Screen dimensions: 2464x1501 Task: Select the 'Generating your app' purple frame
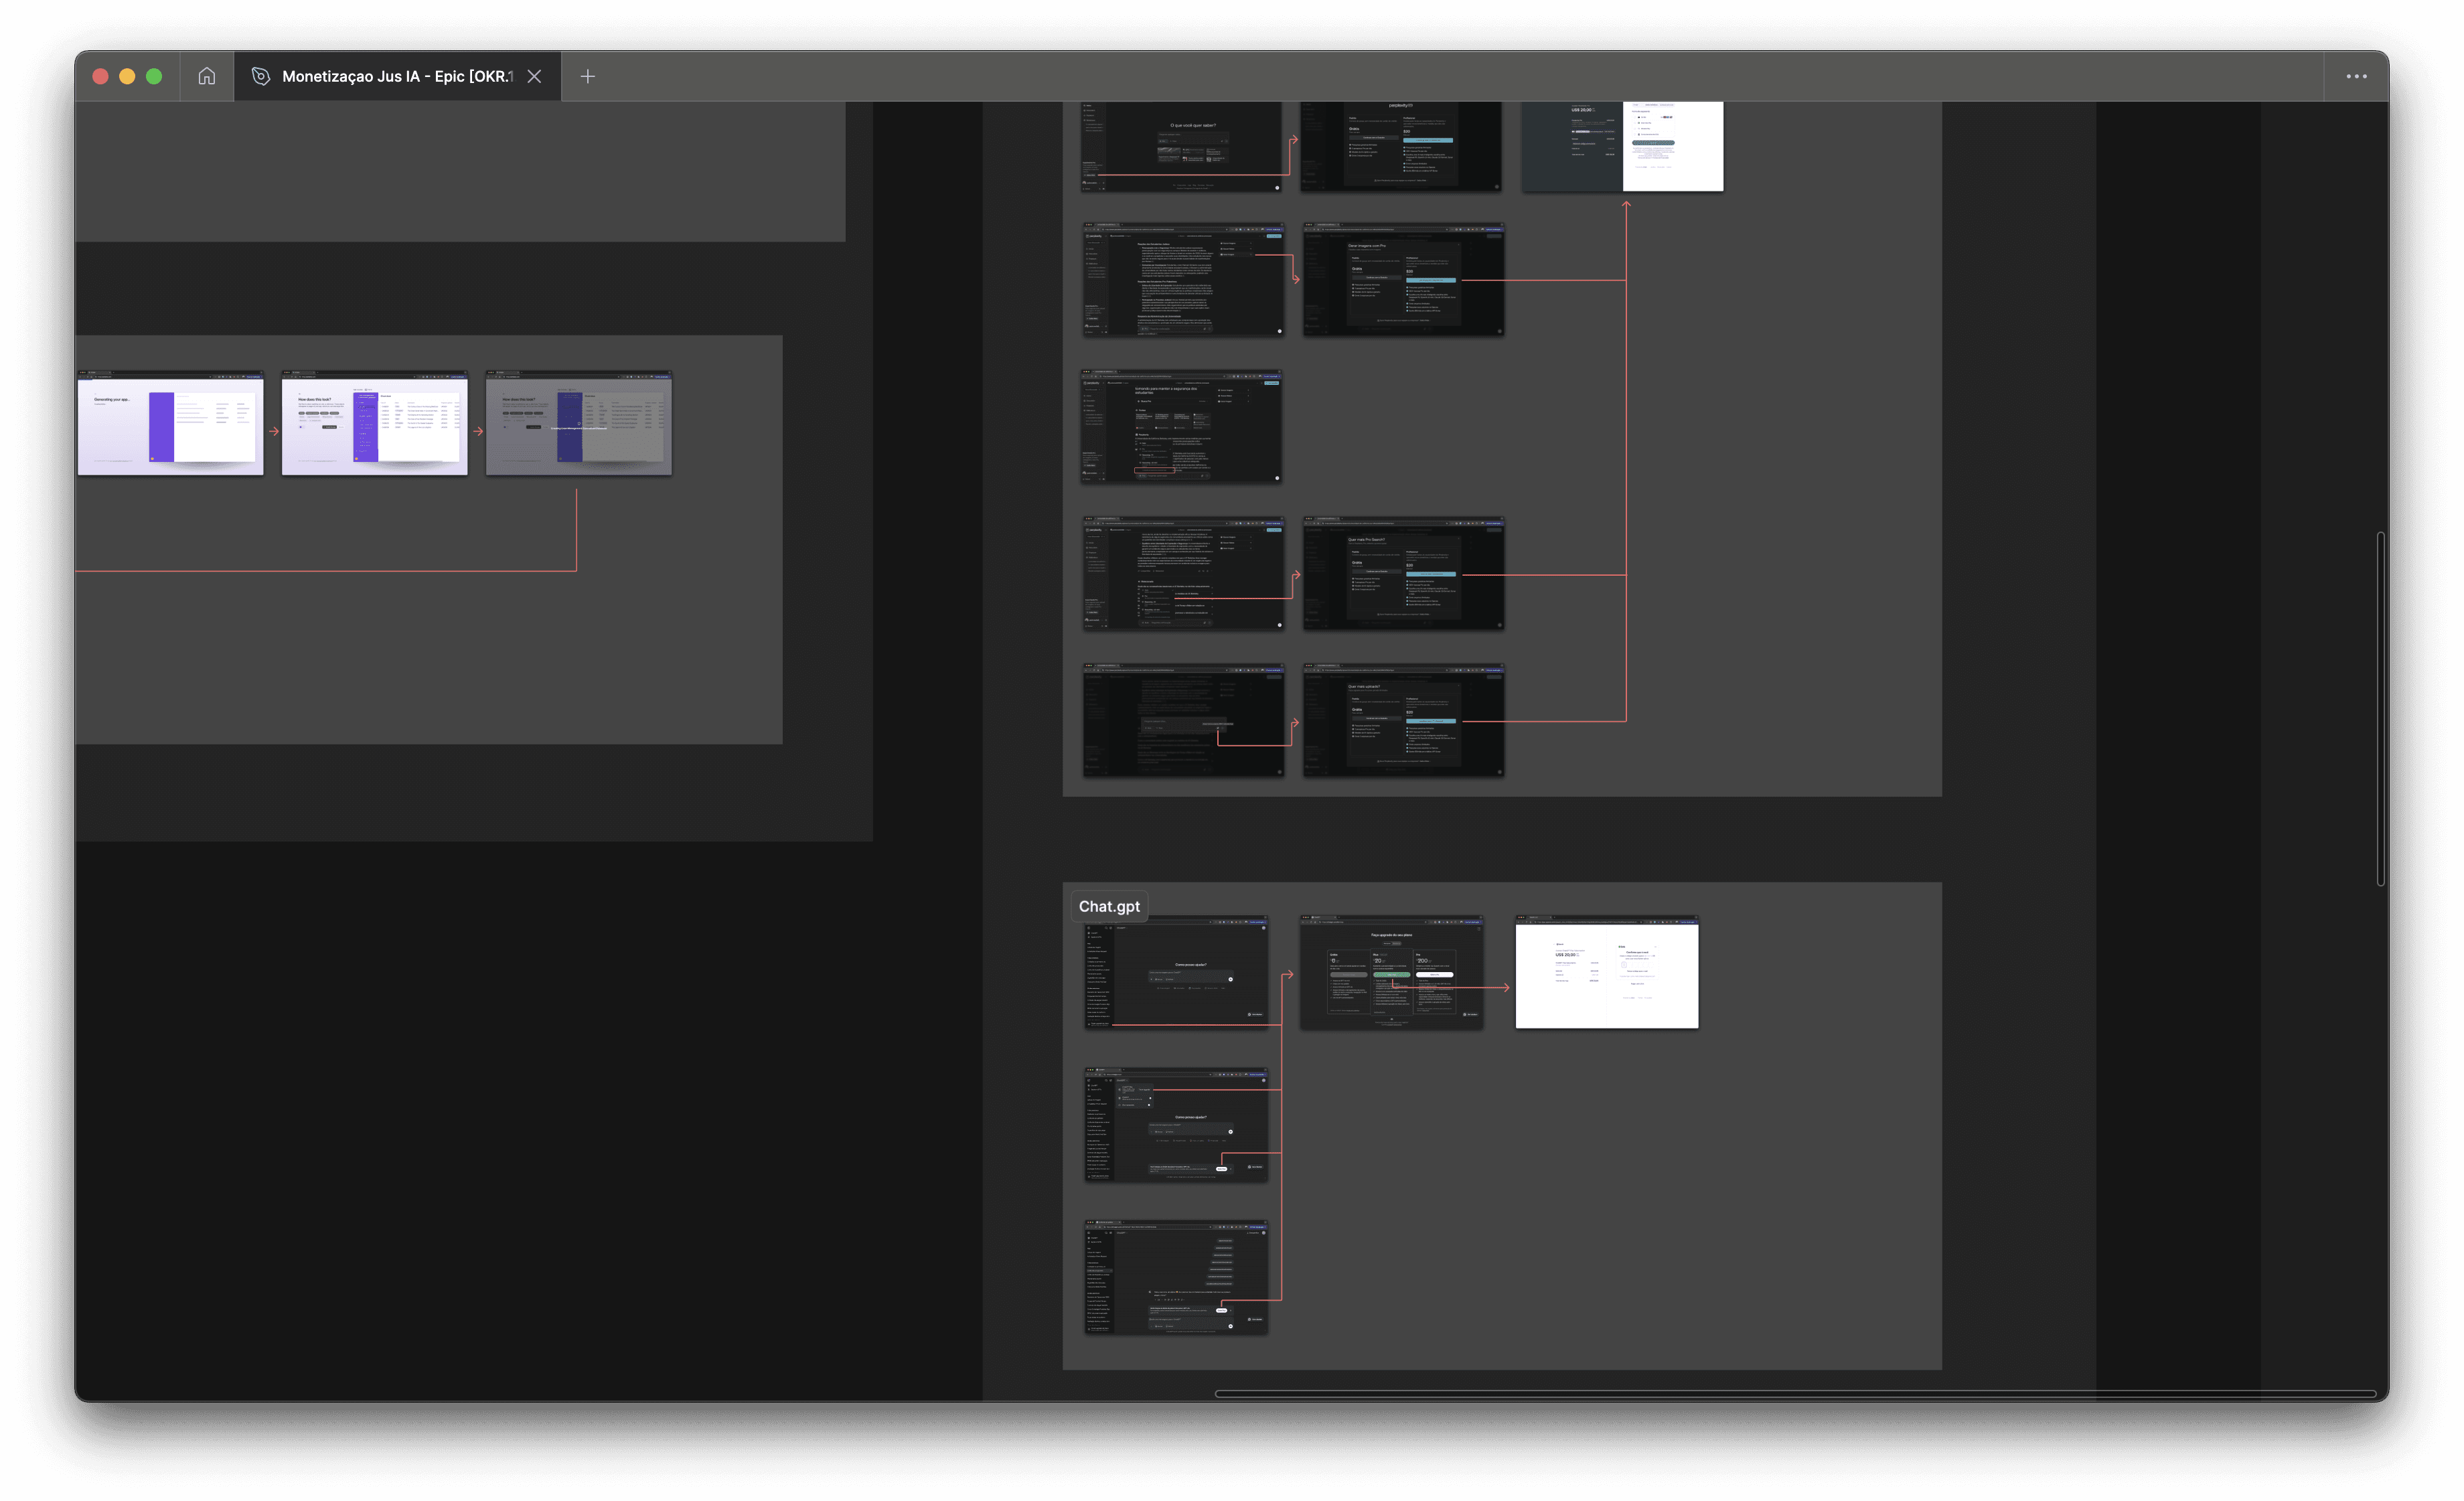click(x=170, y=424)
